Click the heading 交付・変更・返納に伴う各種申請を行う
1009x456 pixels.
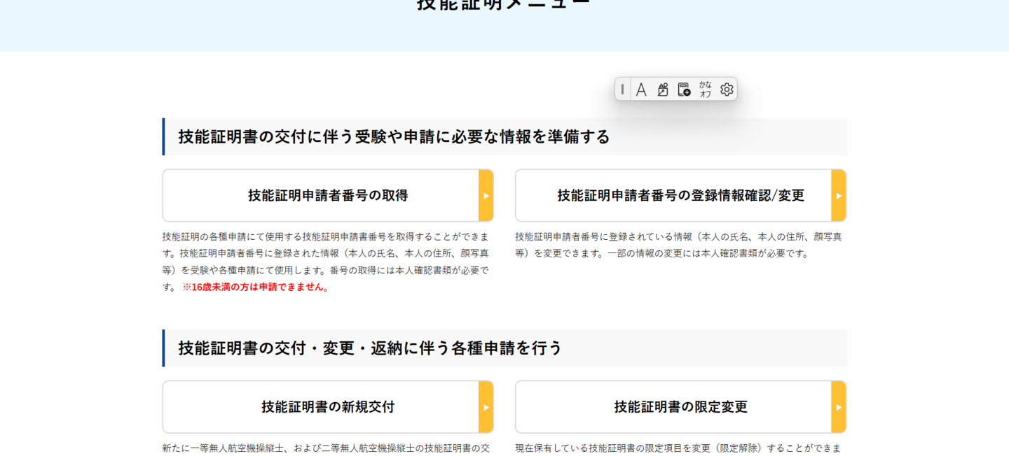pyautogui.click(x=370, y=348)
